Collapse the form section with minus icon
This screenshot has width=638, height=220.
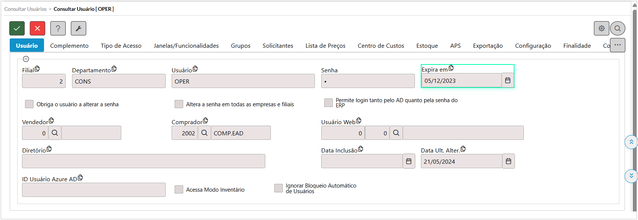point(26,59)
